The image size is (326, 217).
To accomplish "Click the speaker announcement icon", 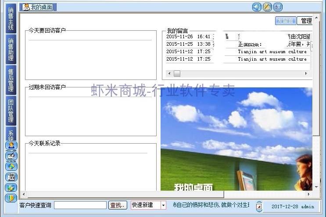I will [257, 7].
